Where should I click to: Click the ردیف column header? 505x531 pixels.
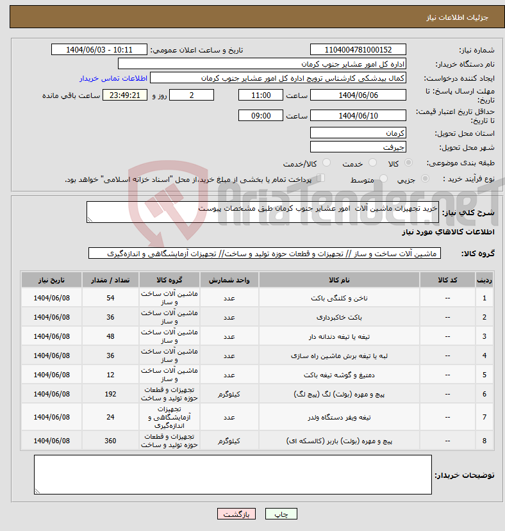(484, 280)
